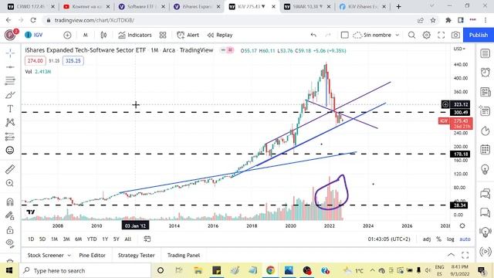Take a chart snapshot with camera
The width and height of the screenshot is (494, 278).
pyautogui.click(x=455, y=35)
